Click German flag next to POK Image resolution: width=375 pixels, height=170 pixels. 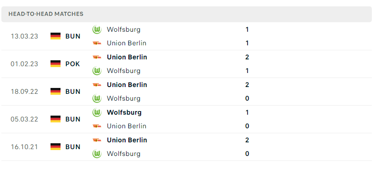56,64
